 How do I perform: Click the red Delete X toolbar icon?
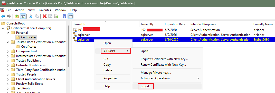click(44, 16)
